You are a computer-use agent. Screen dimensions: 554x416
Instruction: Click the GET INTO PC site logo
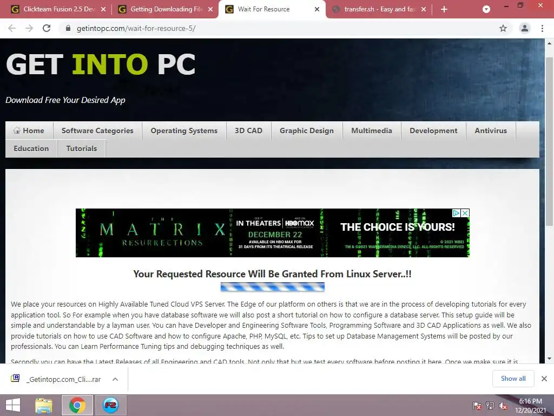(101, 64)
